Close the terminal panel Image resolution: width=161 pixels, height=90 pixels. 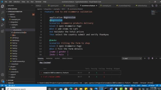[160, 58]
